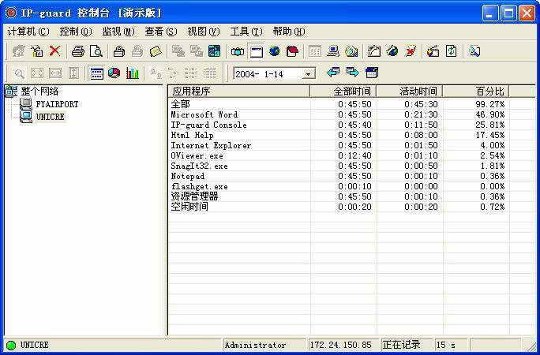Image resolution: width=540 pixels, height=355 pixels.
Task: Switch to bar chart view
Action: 132,73
